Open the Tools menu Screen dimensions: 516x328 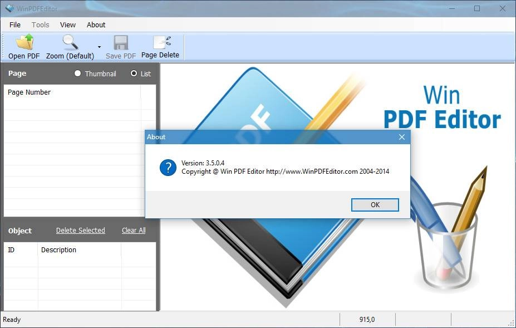coord(40,25)
